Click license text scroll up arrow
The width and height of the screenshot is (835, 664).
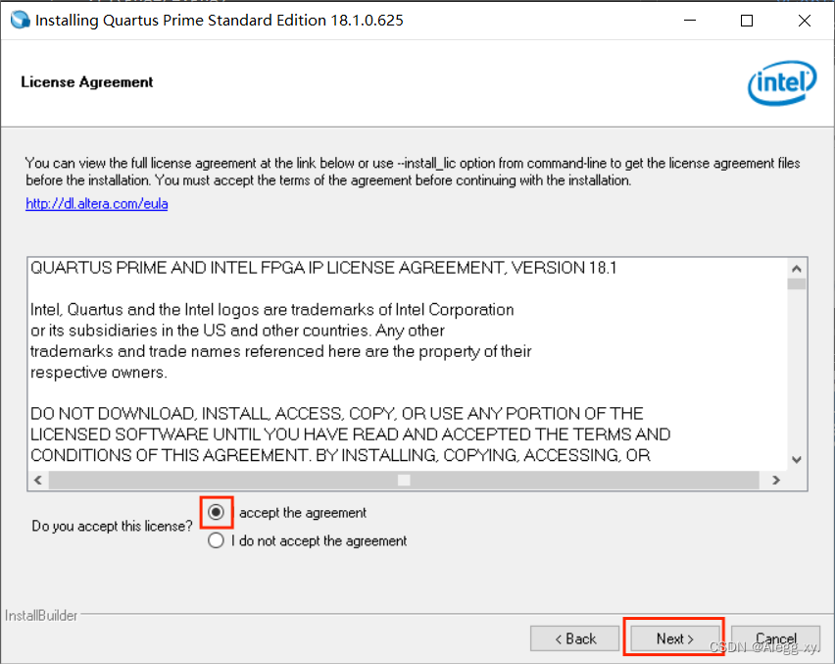[x=797, y=269]
